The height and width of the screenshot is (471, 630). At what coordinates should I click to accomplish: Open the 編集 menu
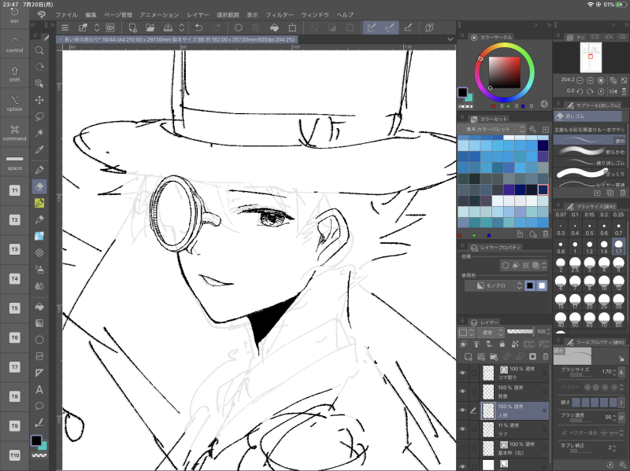pos(91,15)
